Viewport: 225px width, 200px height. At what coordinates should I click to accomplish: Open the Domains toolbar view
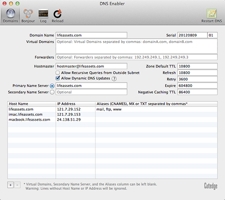(x=10, y=16)
